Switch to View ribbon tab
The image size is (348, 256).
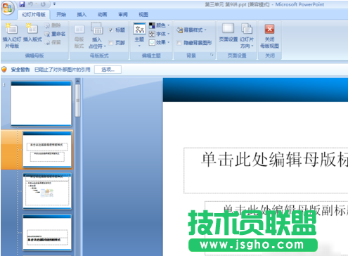click(143, 15)
